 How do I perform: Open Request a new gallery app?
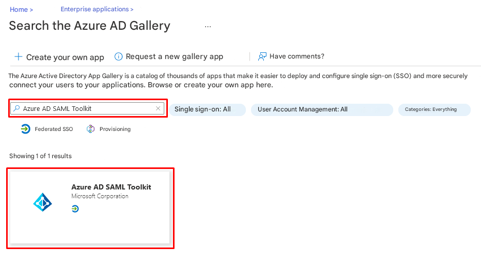tap(174, 56)
